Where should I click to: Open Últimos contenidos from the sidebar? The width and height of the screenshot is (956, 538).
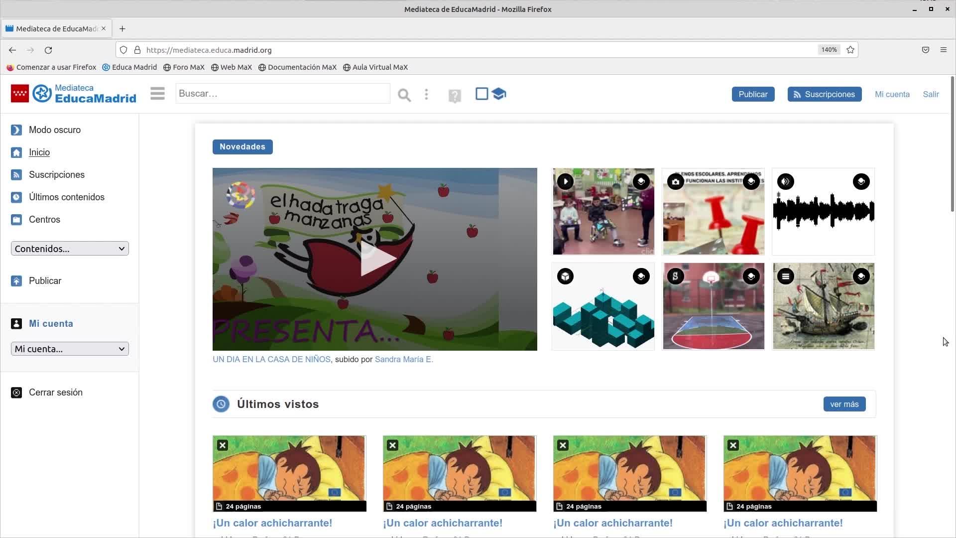tap(67, 197)
